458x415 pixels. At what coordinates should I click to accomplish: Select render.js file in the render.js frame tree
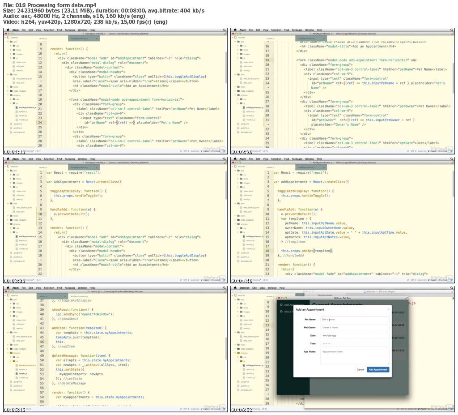[x=23, y=373]
